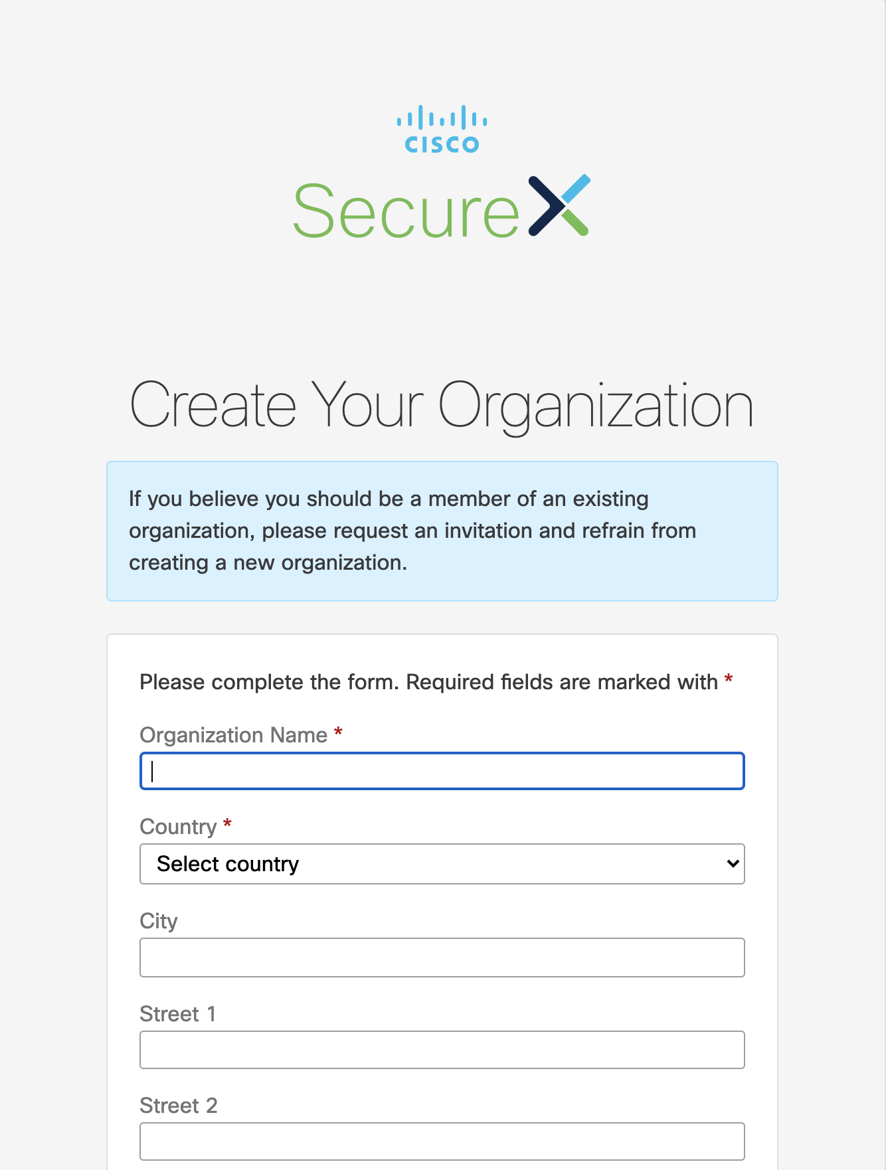
Task: Click the Street 2 text box
Action: coord(442,1141)
